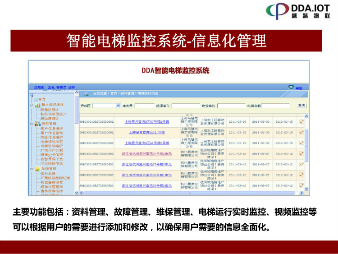The image size is (338, 254).
Task: Select 按品牌统计 in the tree
Action: click(50, 119)
